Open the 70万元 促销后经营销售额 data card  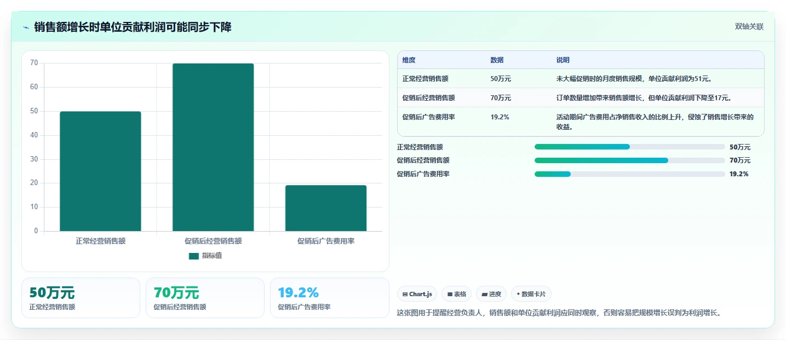pyautogui.click(x=205, y=298)
